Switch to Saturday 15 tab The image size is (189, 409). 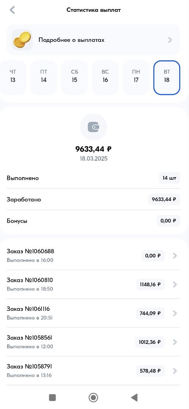(x=74, y=78)
